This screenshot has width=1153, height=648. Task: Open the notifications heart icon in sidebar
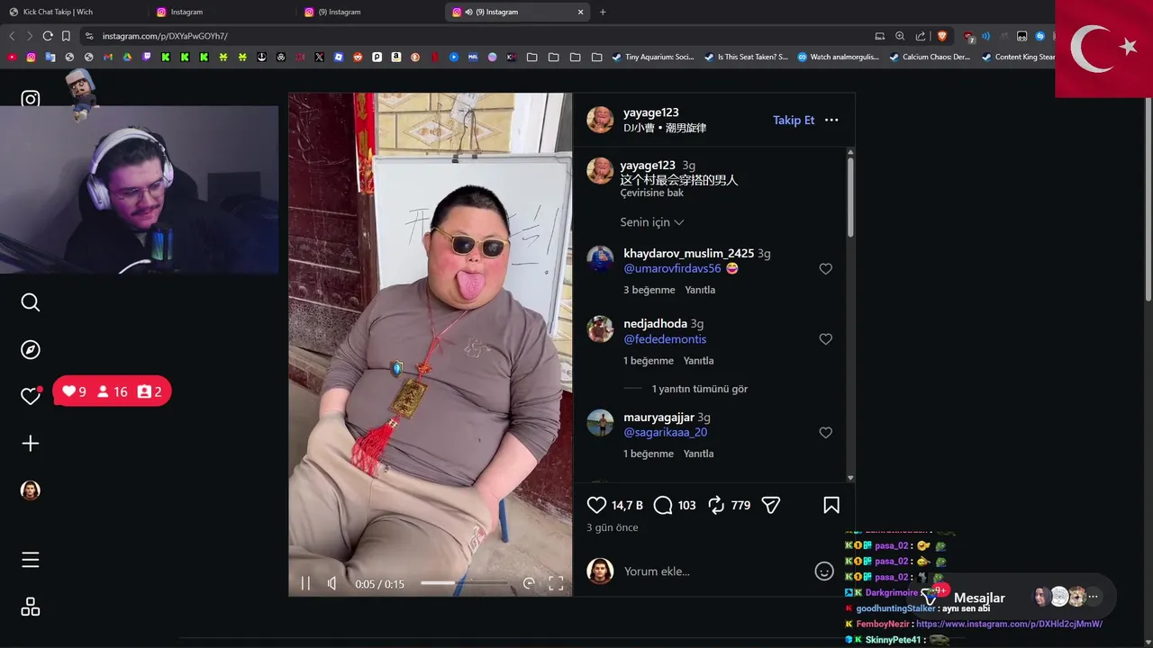click(x=31, y=396)
